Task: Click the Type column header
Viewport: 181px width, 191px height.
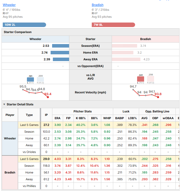Action: [29, 115]
